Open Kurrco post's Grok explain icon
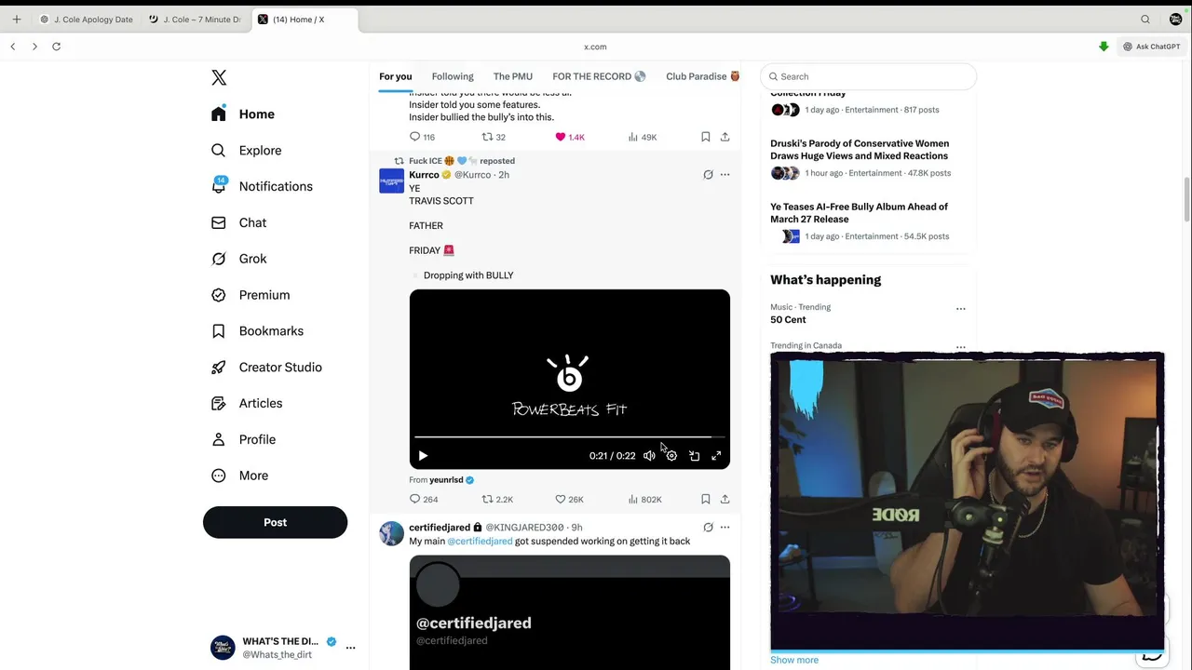The image size is (1192, 670). click(x=708, y=175)
